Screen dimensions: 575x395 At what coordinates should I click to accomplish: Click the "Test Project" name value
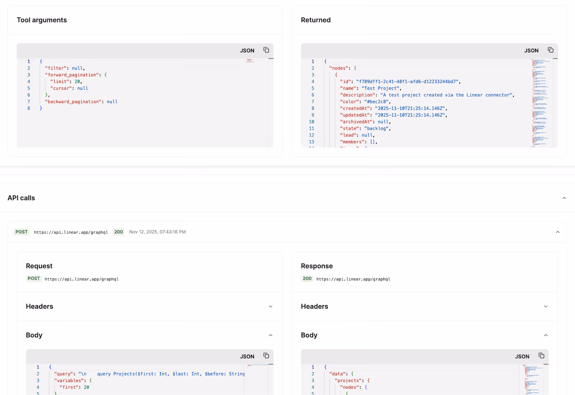click(380, 88)
